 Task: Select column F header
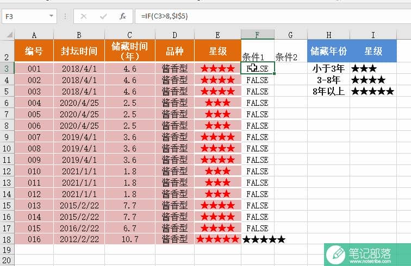tap(258, 35)
